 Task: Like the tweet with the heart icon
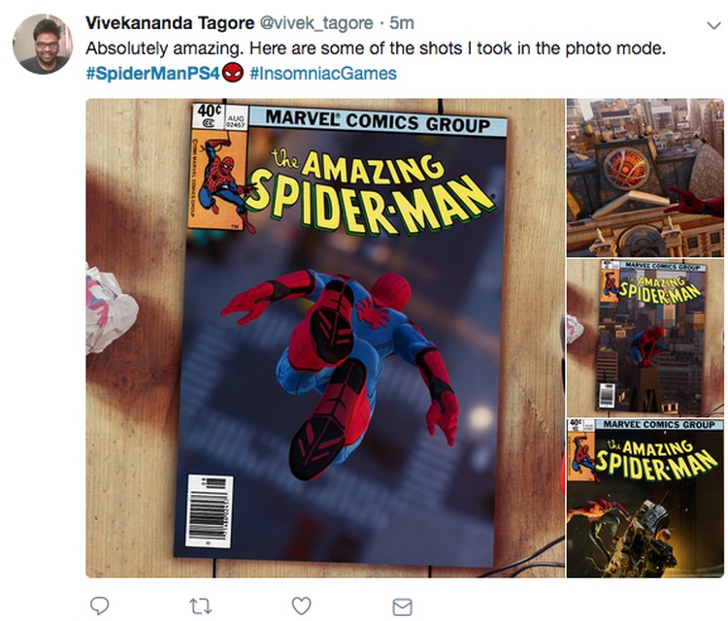(x=301, y=605)
